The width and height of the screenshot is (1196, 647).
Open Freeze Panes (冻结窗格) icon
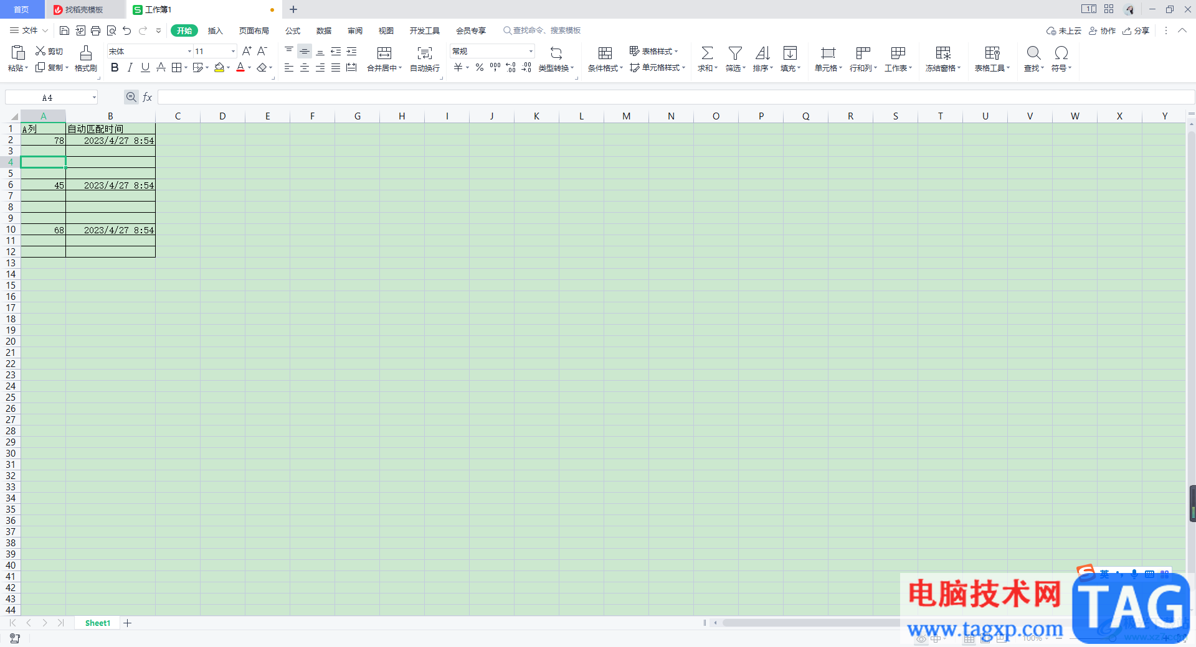[x=943, y=54]
